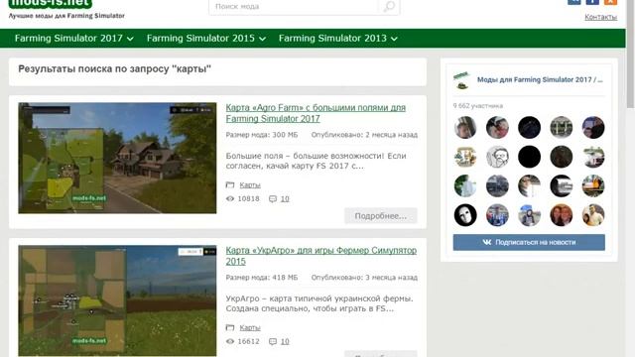Image resolution: width=635 pixels, height=357 pixels.
Task: Click the comment bubble icon in УкрАгро result
Action: pos(273,341)
